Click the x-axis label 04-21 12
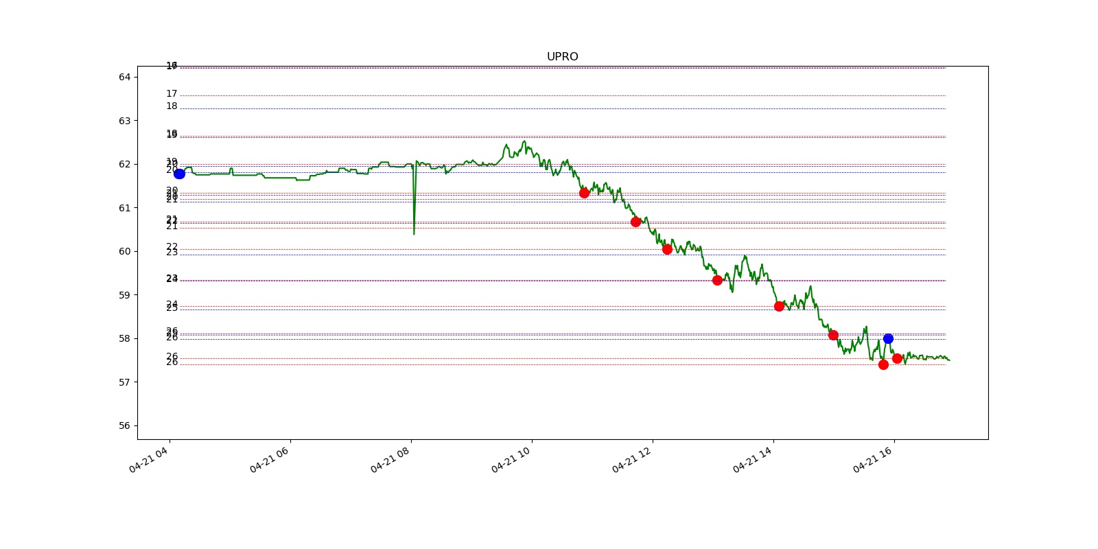Viewport: 1098px width, 549px height. pyautogui.click(x=632, y=459)
